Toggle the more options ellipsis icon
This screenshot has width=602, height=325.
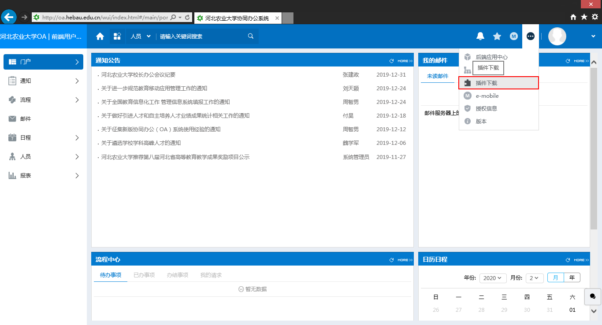(x=531, y=36)
